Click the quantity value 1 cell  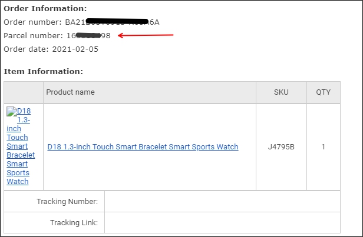(324, 147)
